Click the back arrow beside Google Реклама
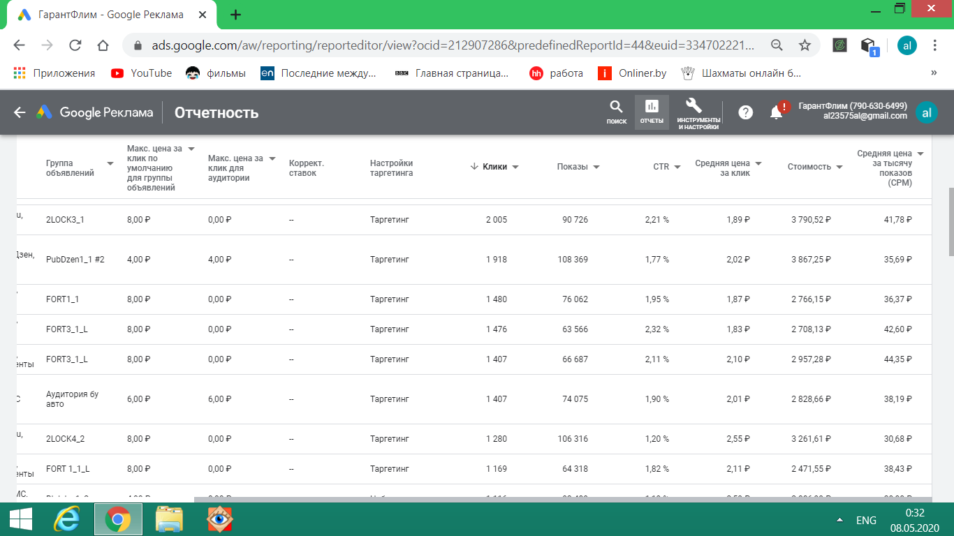 pos(20,112)
